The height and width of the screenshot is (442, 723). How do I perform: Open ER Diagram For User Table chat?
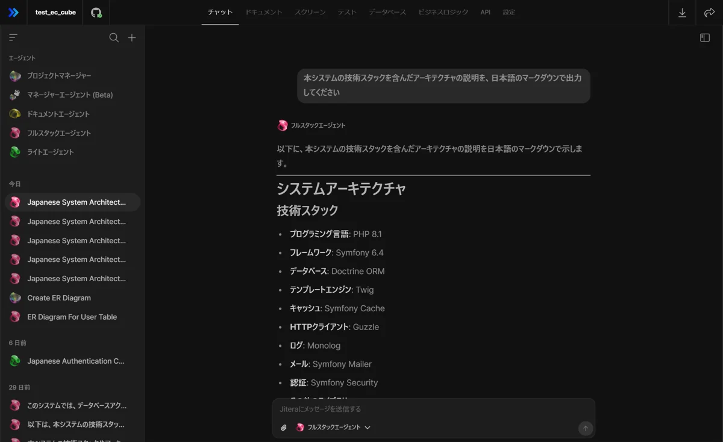click(x=72, y=317)
